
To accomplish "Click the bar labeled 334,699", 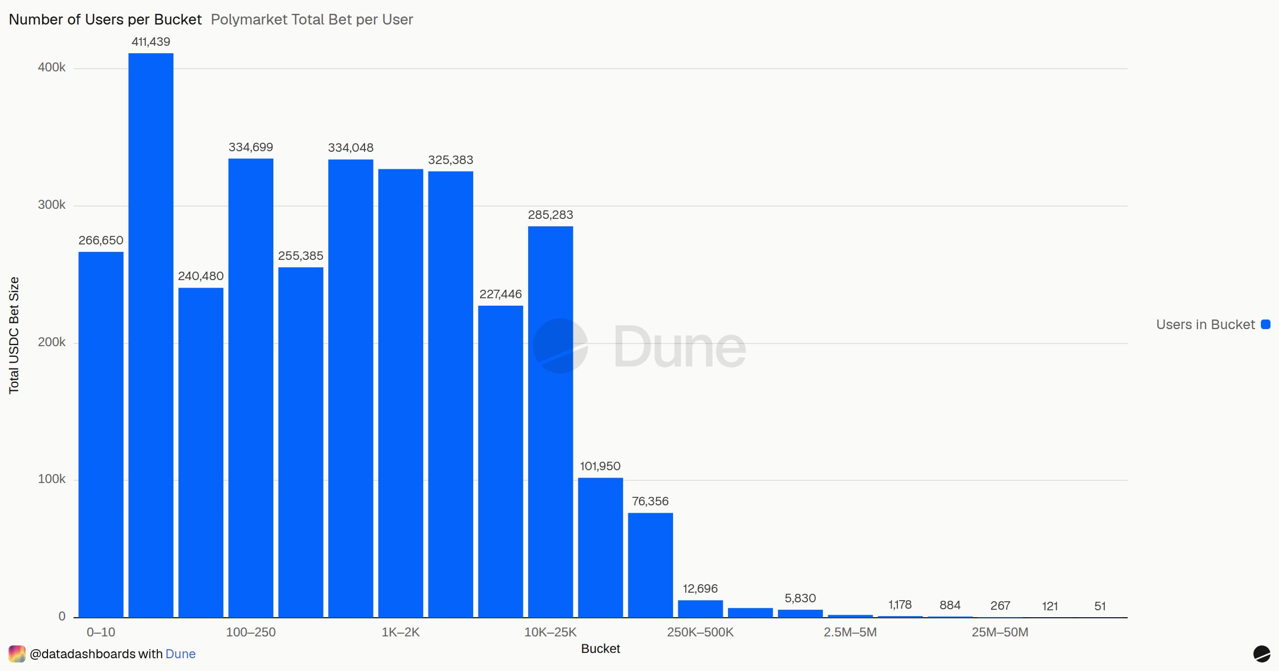I will [251, 388].
